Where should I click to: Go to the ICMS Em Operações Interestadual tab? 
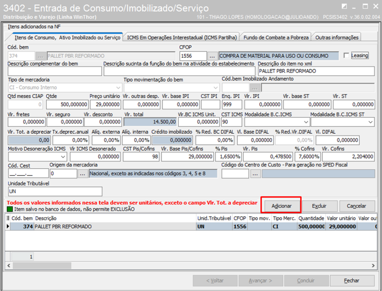coord(182,37)
